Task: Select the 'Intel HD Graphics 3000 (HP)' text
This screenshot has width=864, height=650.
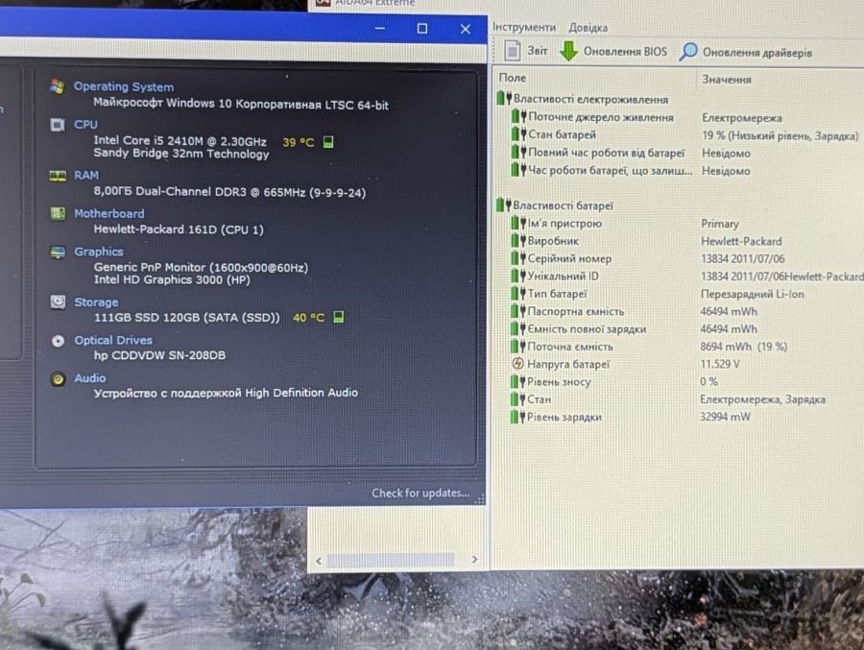Action: pos(172,279)
